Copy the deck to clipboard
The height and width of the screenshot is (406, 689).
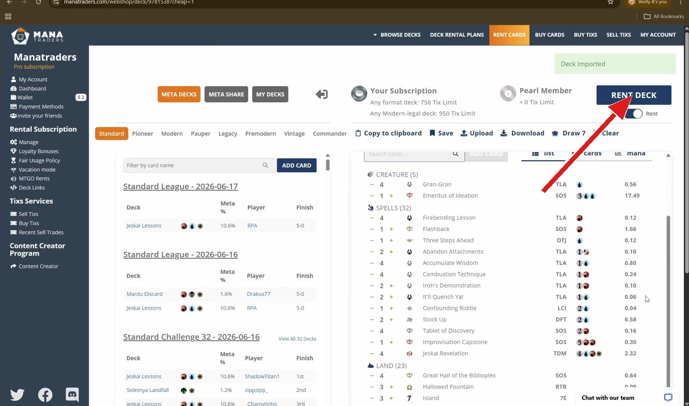pos(388,133)
